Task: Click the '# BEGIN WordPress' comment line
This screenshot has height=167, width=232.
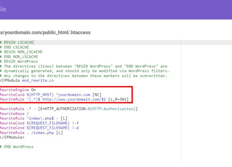Action: 19,61
